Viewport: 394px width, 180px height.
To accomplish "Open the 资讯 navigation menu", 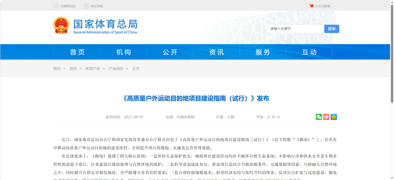I will point(217,52).
